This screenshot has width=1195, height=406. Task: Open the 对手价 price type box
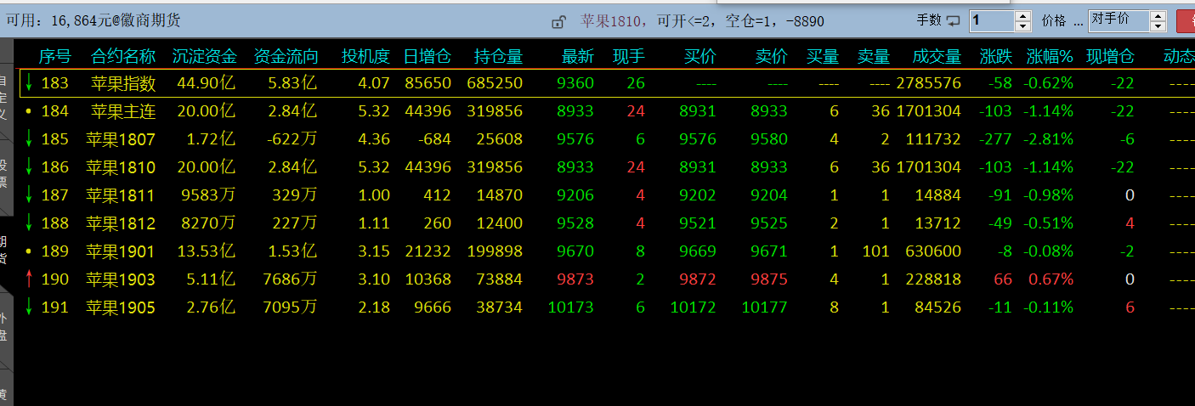pos(1118,21)
